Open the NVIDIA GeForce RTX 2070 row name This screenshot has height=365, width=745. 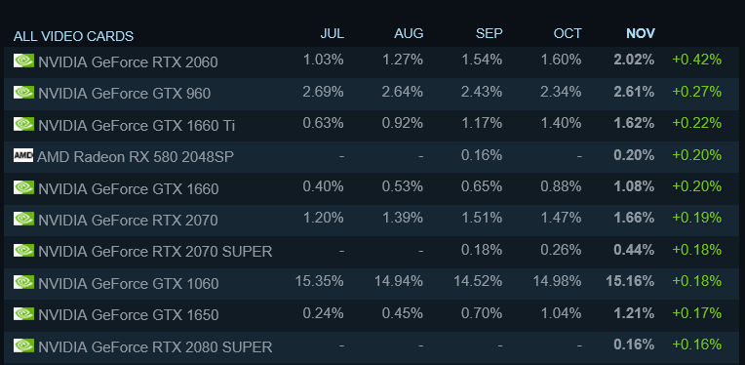coord(128,220)
